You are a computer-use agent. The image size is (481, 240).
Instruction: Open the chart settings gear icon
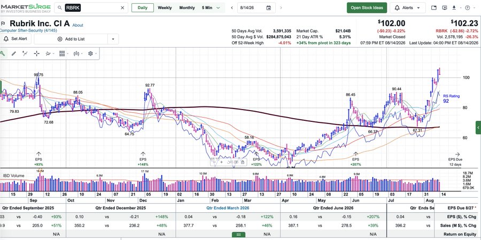pos(90,53)
